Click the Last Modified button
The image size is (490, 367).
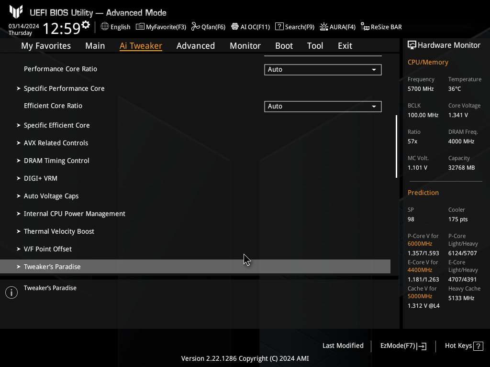(343, 346)
